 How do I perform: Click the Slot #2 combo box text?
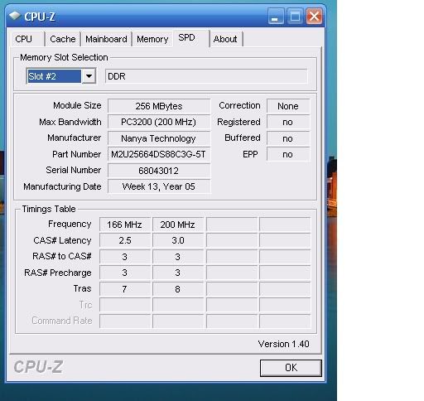click(54, 76)
